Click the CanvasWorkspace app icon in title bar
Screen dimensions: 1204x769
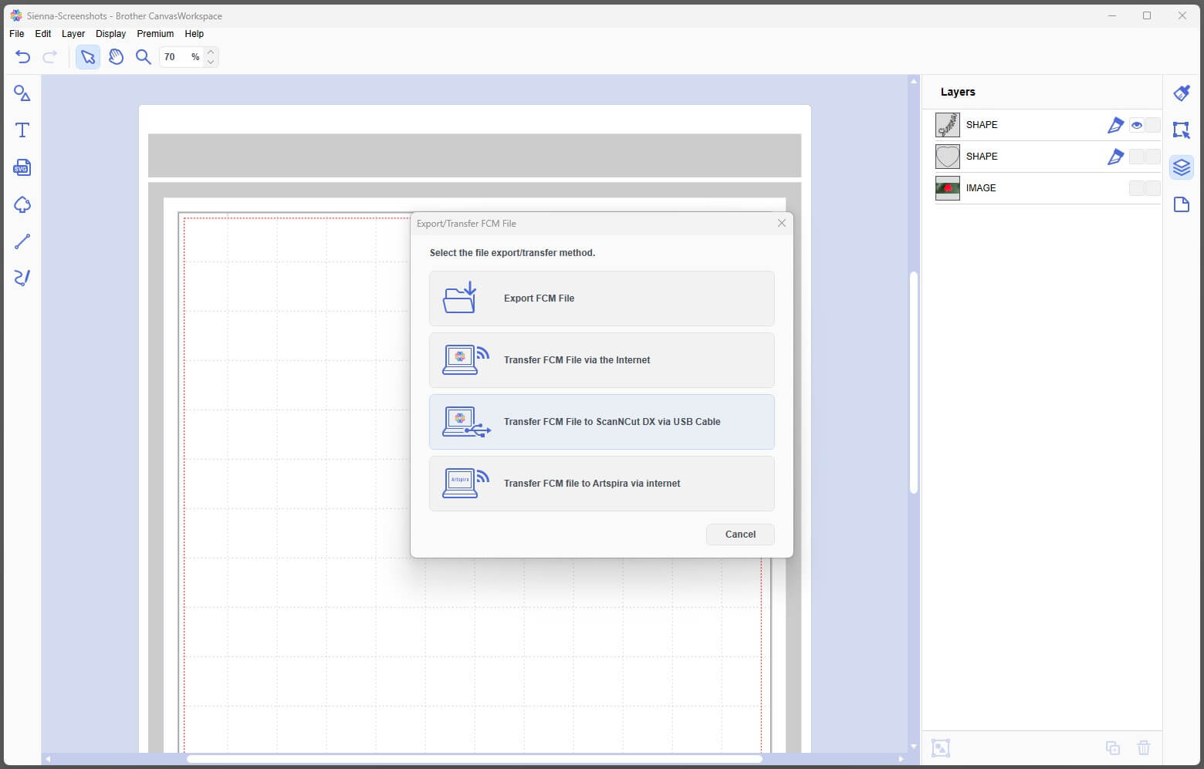tap(16, 15)
